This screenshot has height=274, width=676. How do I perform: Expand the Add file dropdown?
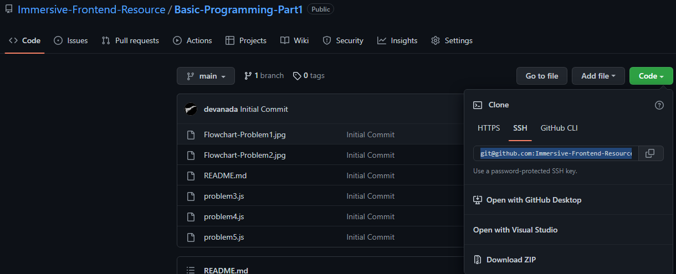click(598, 76)
